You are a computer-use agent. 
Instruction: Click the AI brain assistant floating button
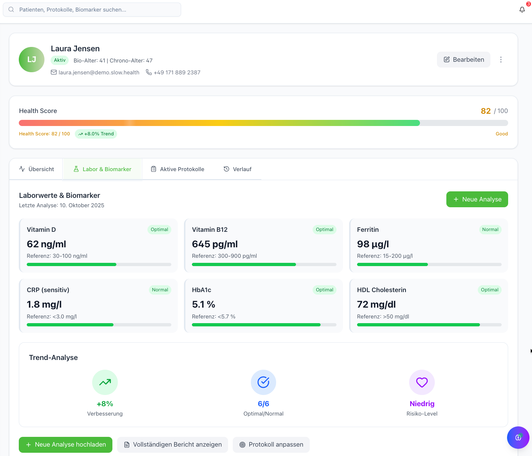pyautogui.click(x=518, y=437)
